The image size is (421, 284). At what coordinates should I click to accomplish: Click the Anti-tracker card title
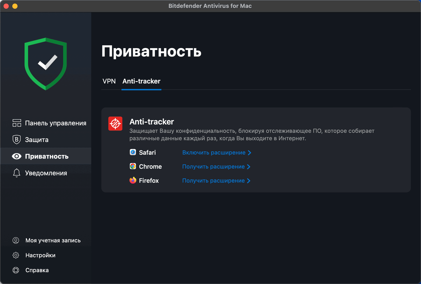click(x=152, y=122)
